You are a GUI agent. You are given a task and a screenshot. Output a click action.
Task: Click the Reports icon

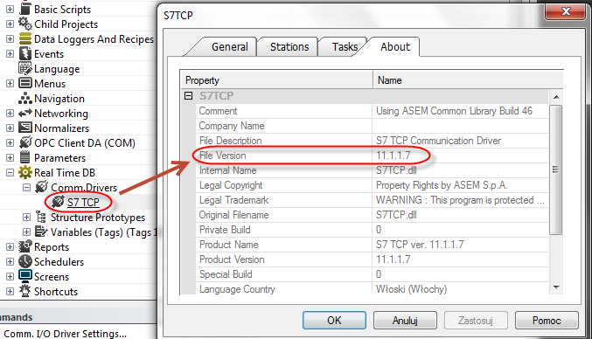[24, 246]
